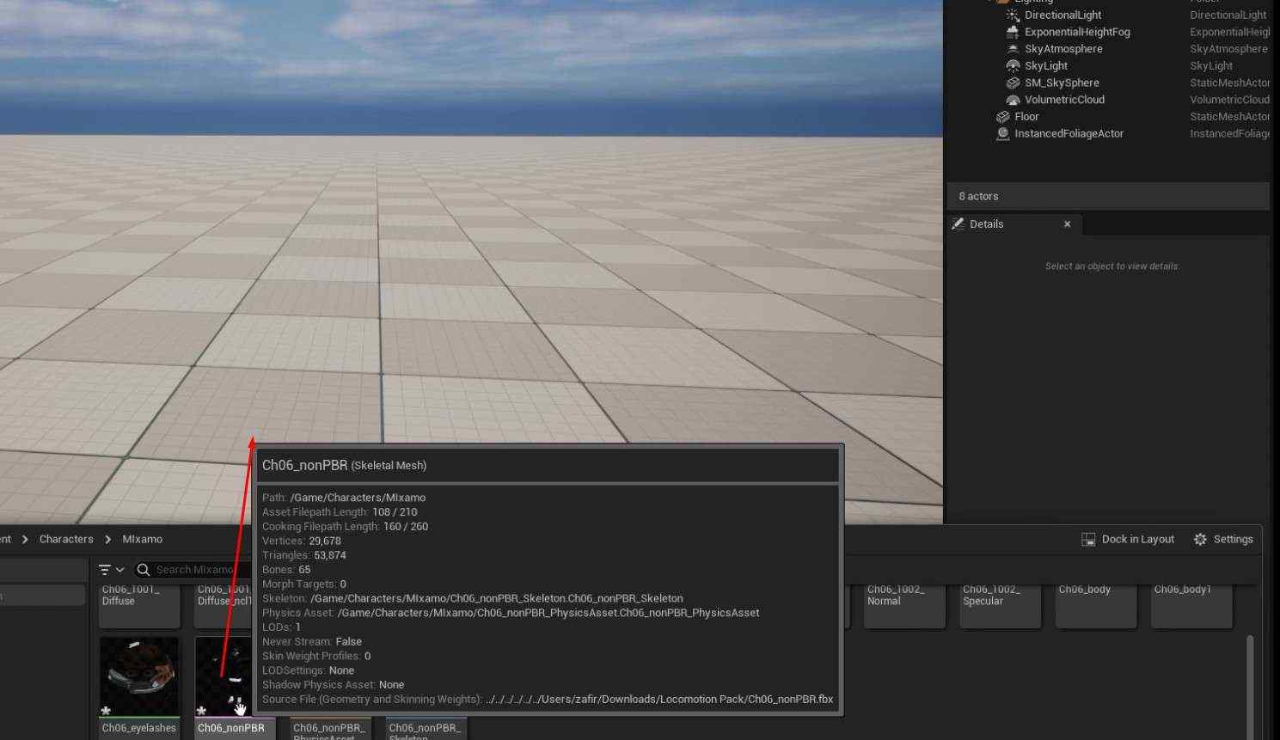Click the StaticMeshActor type cell of SM_SkySphere
The image size is (1280, 740).
coord(1230,83)
